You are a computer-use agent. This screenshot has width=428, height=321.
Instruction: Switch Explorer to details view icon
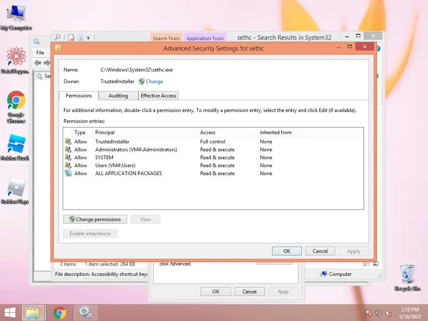coord(366,264)
